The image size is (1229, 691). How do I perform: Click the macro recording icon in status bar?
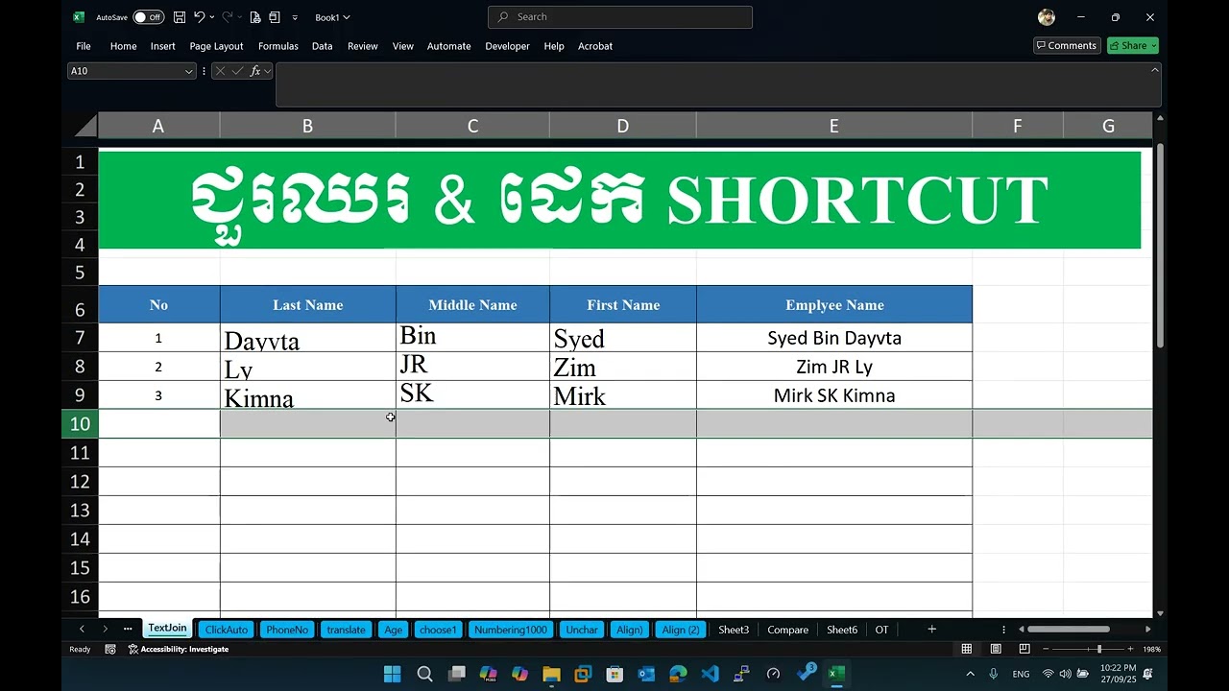coord(110,649)
